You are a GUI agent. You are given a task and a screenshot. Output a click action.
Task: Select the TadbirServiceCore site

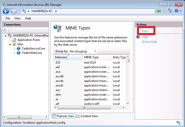coord(34,49)
